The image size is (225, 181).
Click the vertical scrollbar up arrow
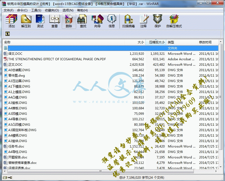click(x=220, y=42)
